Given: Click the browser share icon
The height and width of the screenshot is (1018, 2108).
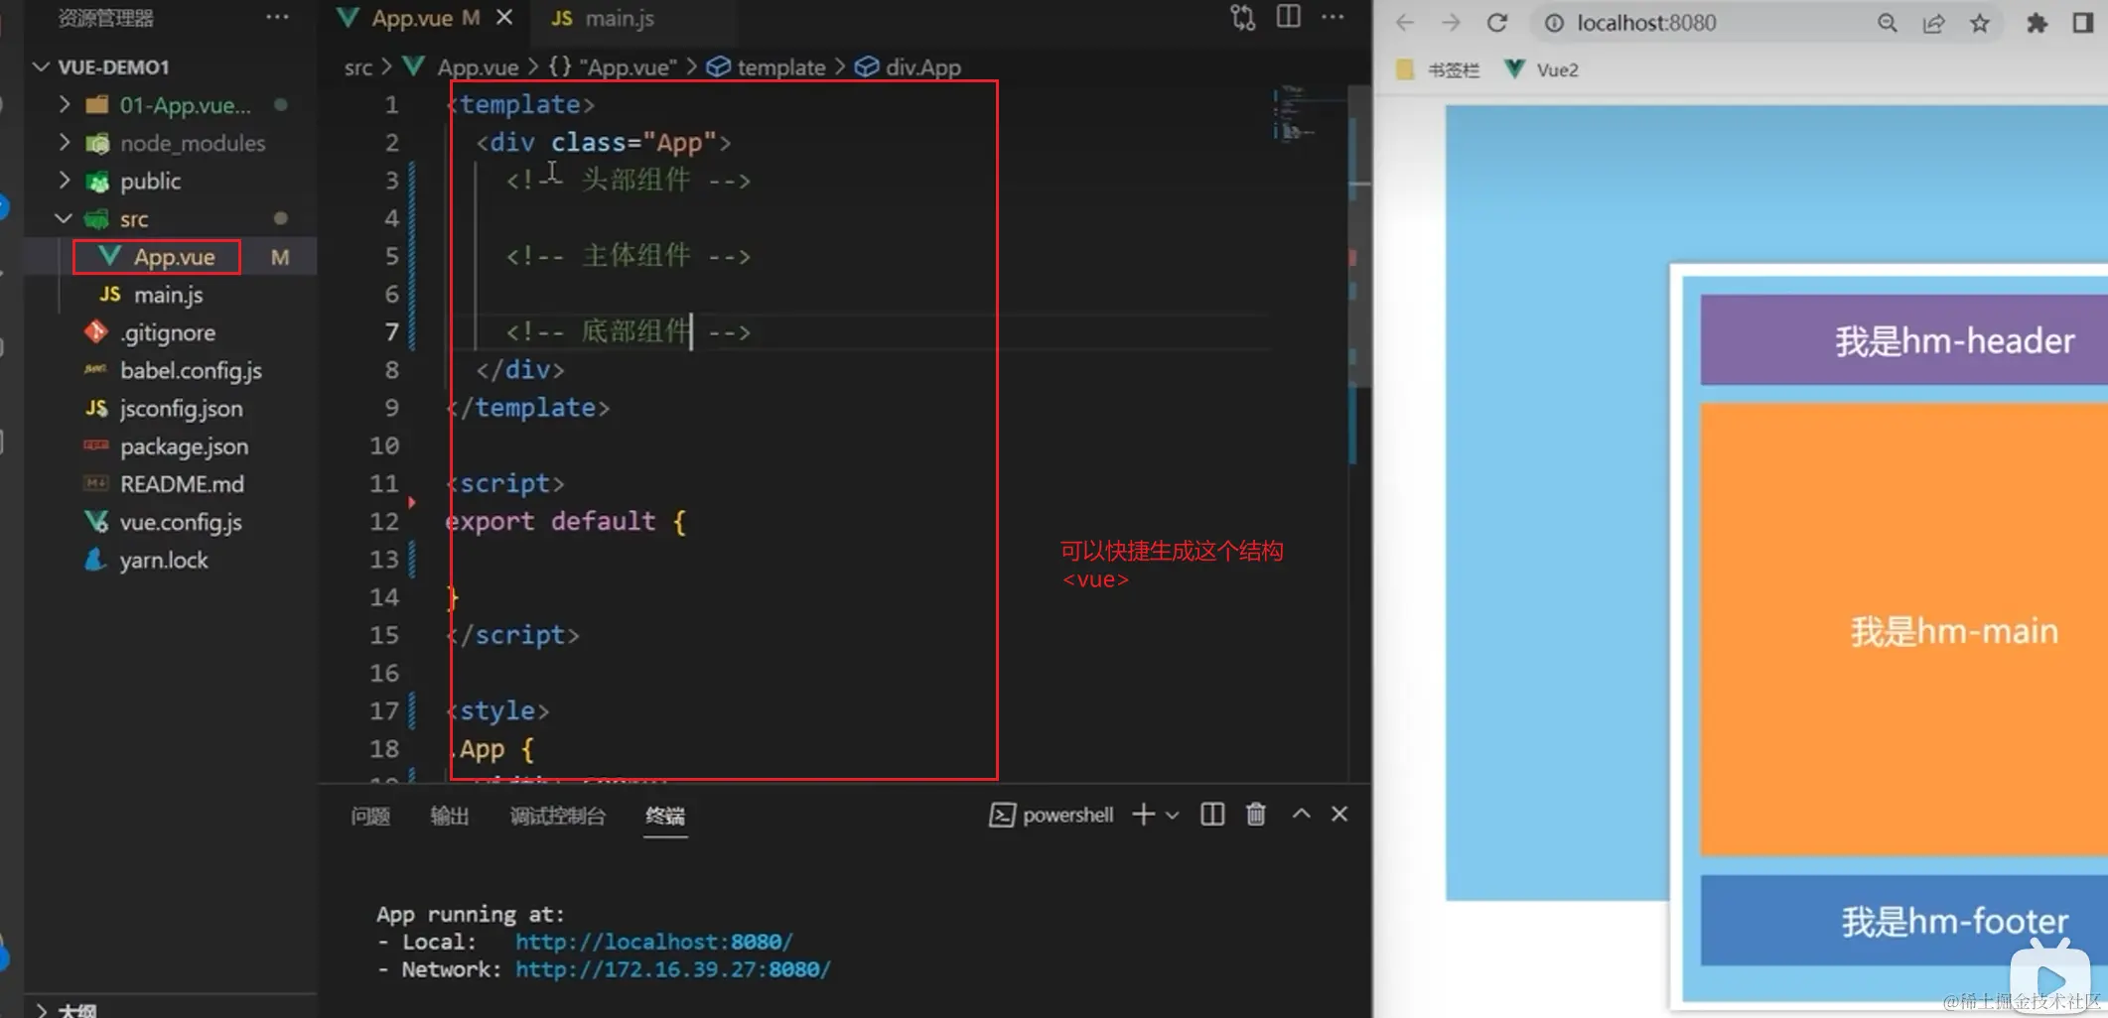Looking at the screenshot, I should tap(1933, 23).
